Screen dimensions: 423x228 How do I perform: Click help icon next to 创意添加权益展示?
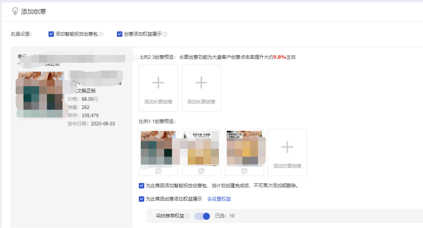click(x=165, y=34)
